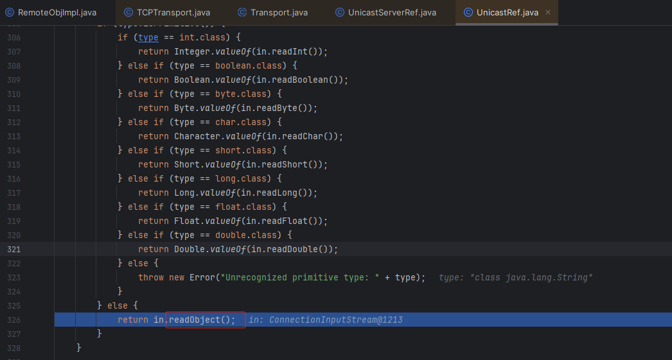
Task: Toggle breakpoint at line number 326
Action: click(14, 320)
